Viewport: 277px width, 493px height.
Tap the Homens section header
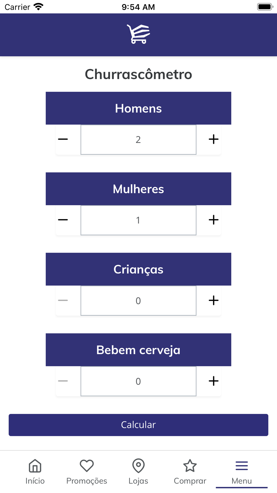pos(138,108)
